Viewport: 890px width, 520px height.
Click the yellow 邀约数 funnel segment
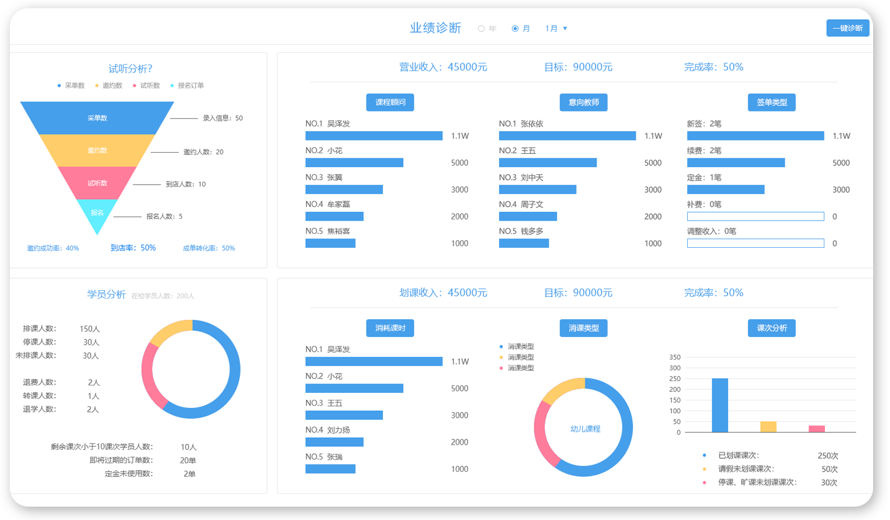tap(97, 150)
